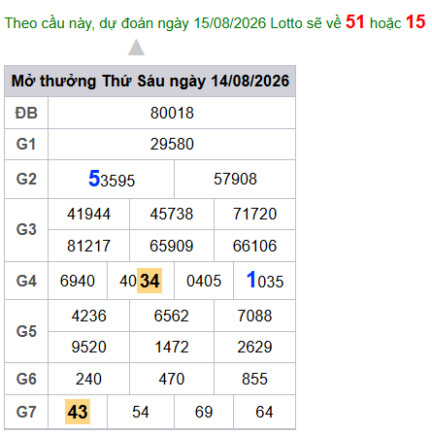The image size is (432, 435).
Task: Select the highlighted 34 in row G4
Action: [x=150, y=281]
